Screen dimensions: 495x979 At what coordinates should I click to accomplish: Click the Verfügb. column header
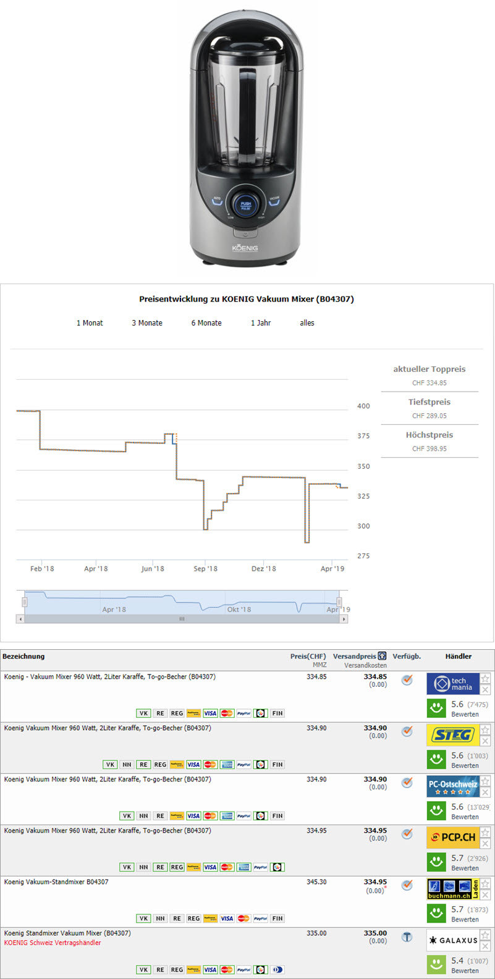click(407, 657)
